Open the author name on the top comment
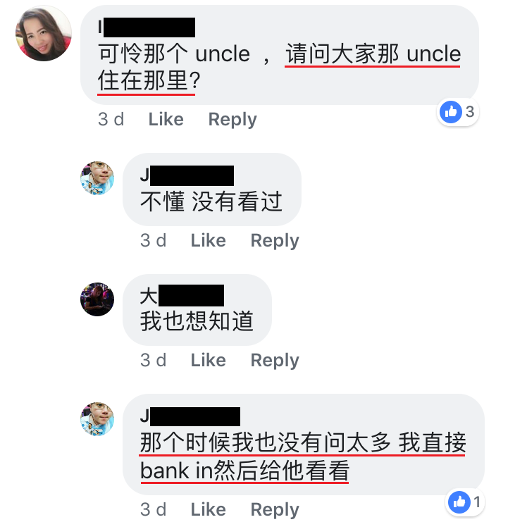This screenshot has height=522, width=527. [147, 27]
